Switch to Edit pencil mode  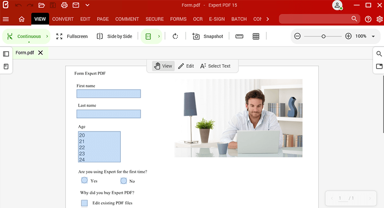[x=186, y=66]
